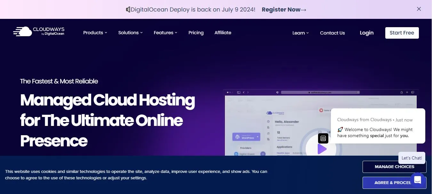Image resolution: width=432 pixels, height=194 pixels.
Task: Follow the Register Now link in the banner
Action: pos(284,9)
